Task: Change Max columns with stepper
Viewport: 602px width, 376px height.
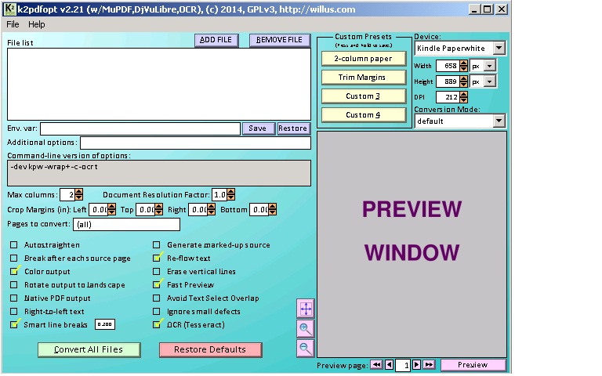Action: (x=78, y=194)
